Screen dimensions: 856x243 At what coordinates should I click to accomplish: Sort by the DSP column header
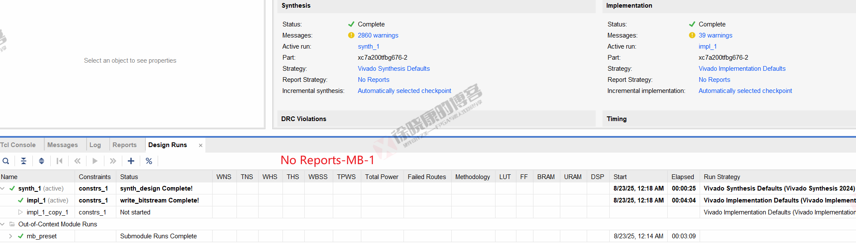tap(598, 177)
